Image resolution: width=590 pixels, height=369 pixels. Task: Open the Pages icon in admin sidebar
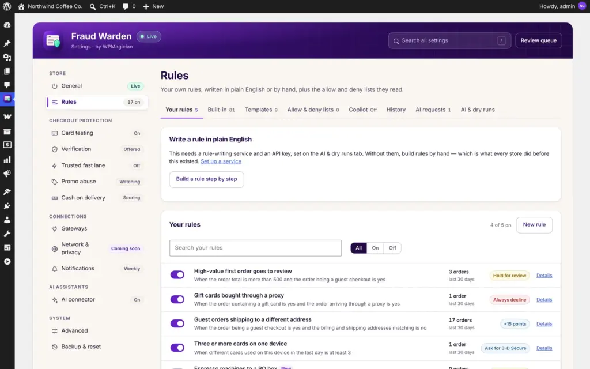[x=7, y=71]
